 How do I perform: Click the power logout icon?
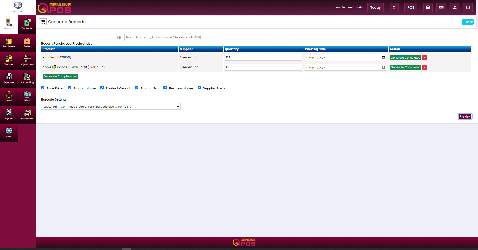468,8
